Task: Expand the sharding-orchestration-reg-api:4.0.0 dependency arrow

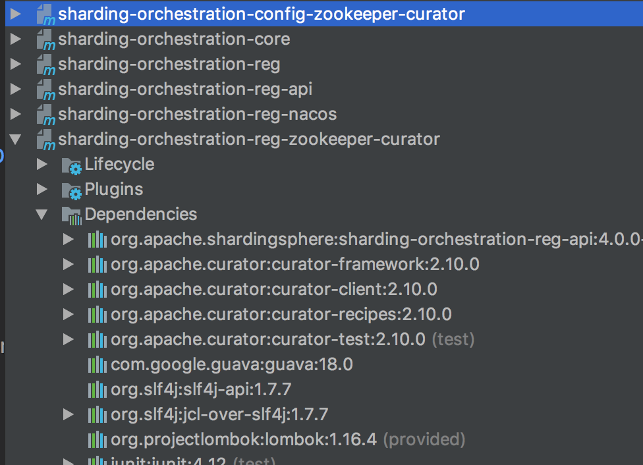Action: (68, 240)
